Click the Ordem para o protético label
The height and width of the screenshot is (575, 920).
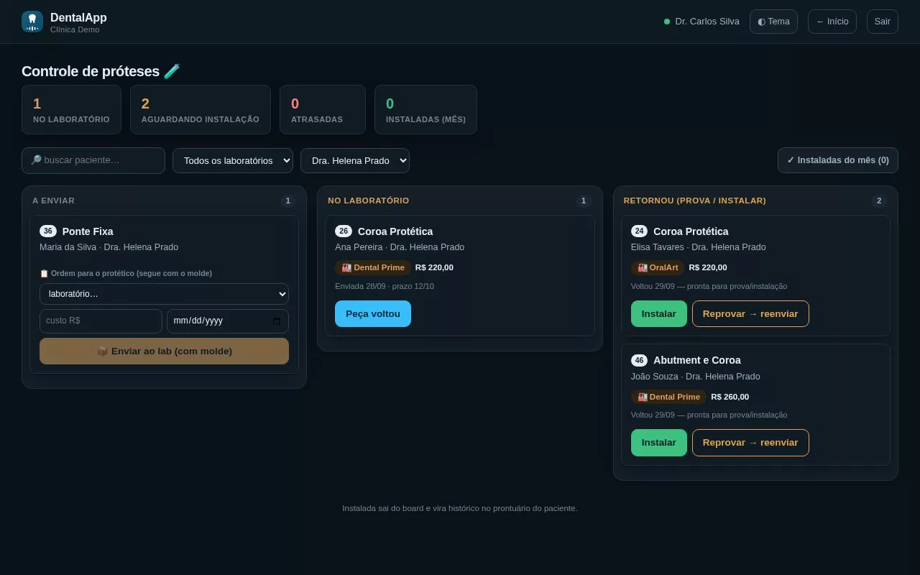pos(126,273)
